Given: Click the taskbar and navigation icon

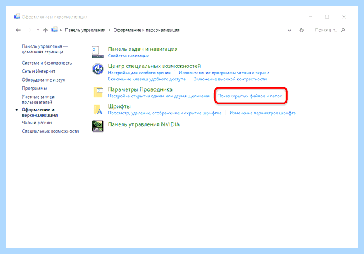Looking at the screenshot, I should 97,52.
